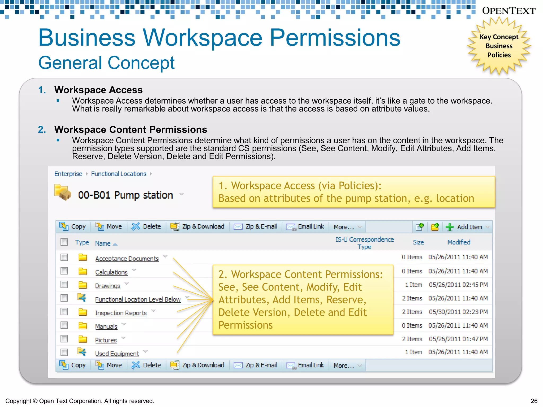Open the Pictures function menu arrow
This screenshot has width=543, height=407.
coord(123,338)
